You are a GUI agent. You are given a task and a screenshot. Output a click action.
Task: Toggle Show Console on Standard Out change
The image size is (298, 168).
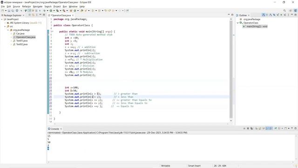click(x=267, y=129)
